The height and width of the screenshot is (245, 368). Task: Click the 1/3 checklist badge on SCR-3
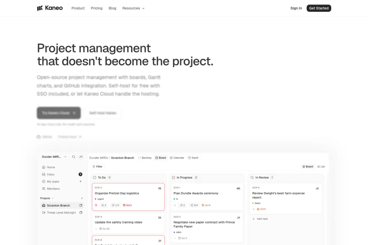[115, 205]
